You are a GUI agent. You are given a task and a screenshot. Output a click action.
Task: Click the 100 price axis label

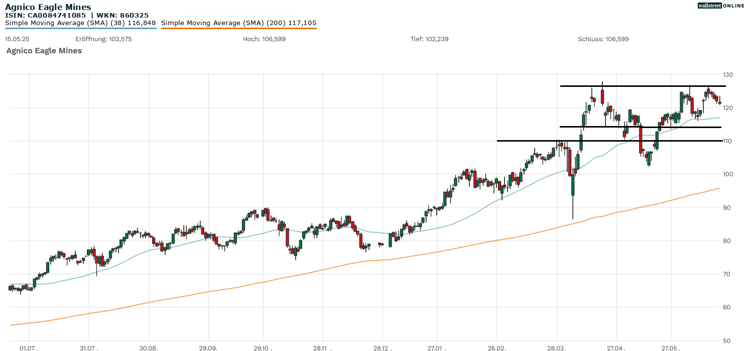[728, 174]
